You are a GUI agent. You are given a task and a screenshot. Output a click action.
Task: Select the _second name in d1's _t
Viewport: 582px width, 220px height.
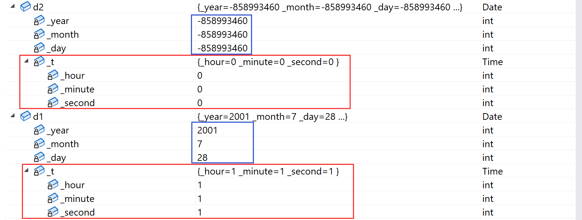[x=77, y=213]
